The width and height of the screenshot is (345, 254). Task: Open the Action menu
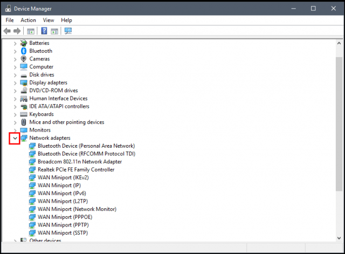pyautogui.click(x=28, y=20)
